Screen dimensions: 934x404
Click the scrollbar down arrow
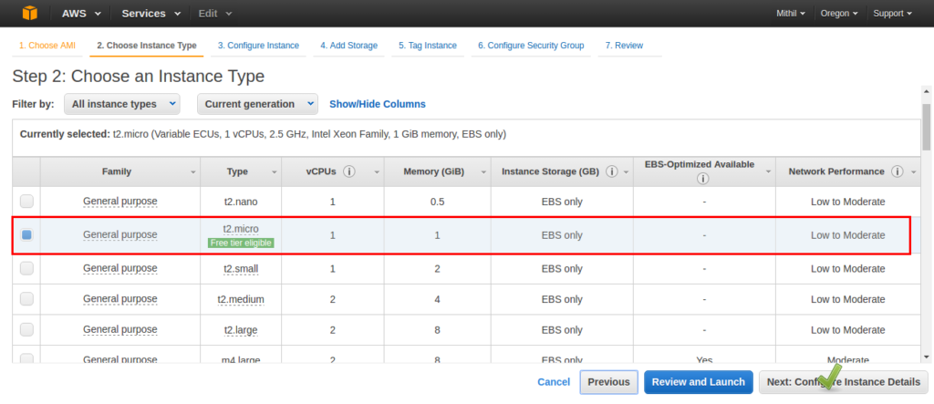pos(927,357)
